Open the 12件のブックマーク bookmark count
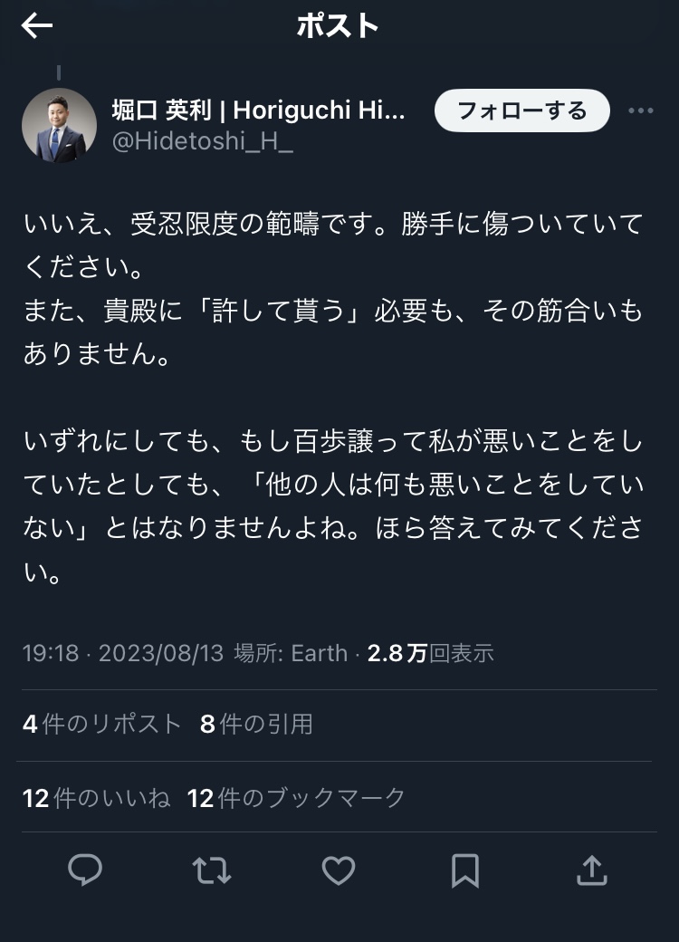 296,798
